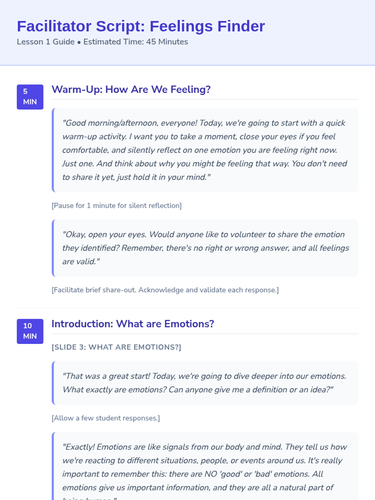Select the Introduction: What are Emotions? heading
Image resolution: width=375 pixels, height=500 pixels.
pos(133,324)
